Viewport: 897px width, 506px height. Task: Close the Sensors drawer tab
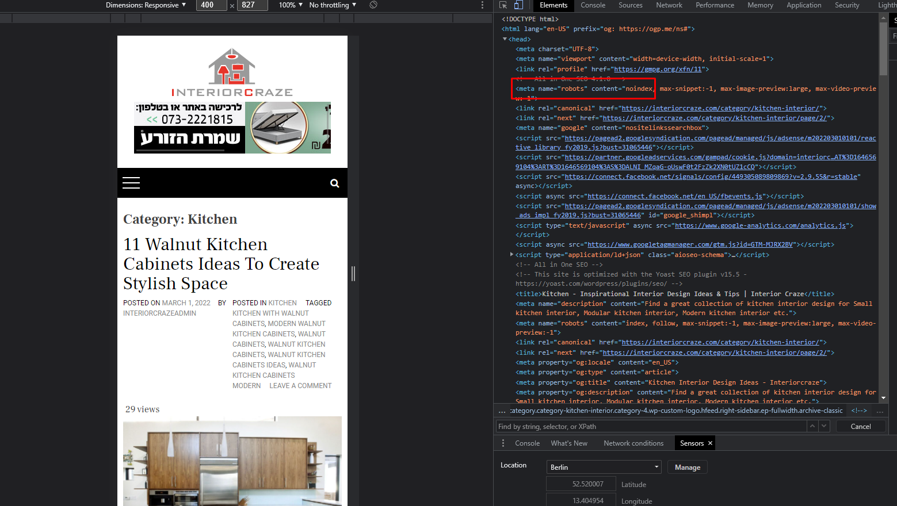click(710, 443)
